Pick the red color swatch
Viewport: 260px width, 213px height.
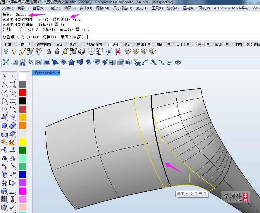click(x=23, y=92)
